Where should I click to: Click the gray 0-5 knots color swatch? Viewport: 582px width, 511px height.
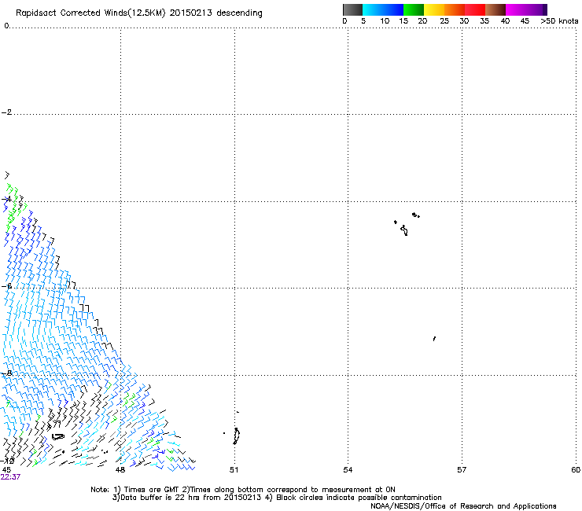352,9
